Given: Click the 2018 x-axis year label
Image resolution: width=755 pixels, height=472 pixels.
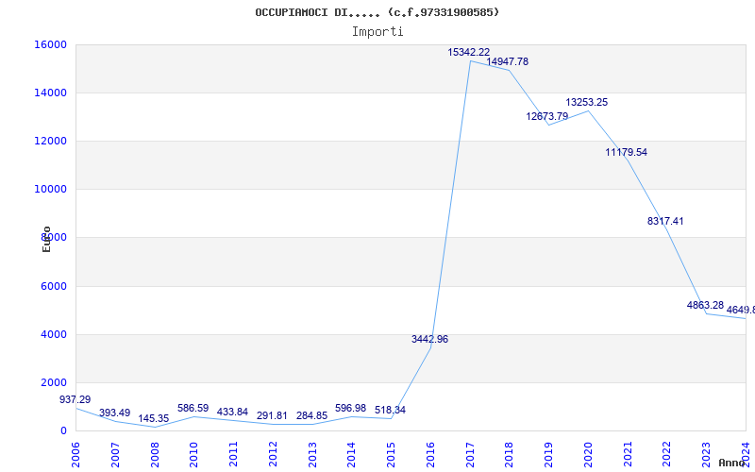Looking at the screenshot, I should coord(509,454).
